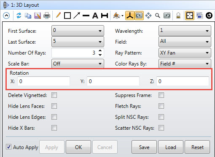Viewport: 215px width, 157px height.
Task: Enable the Hide X Bars checkbox
Action: [54, 128]
